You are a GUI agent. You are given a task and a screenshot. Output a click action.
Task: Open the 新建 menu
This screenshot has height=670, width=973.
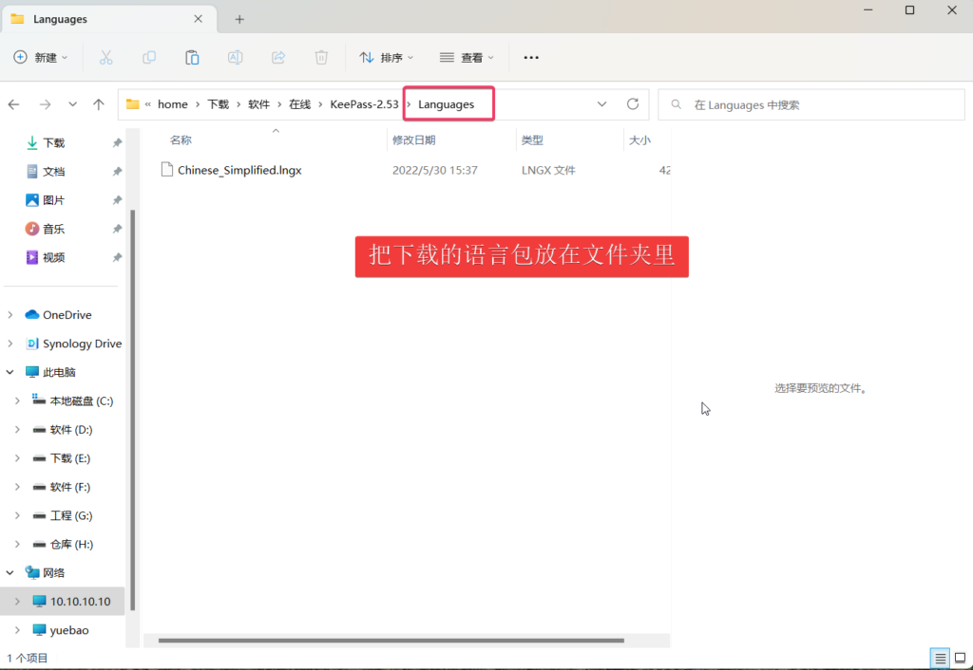click(41, 57)
